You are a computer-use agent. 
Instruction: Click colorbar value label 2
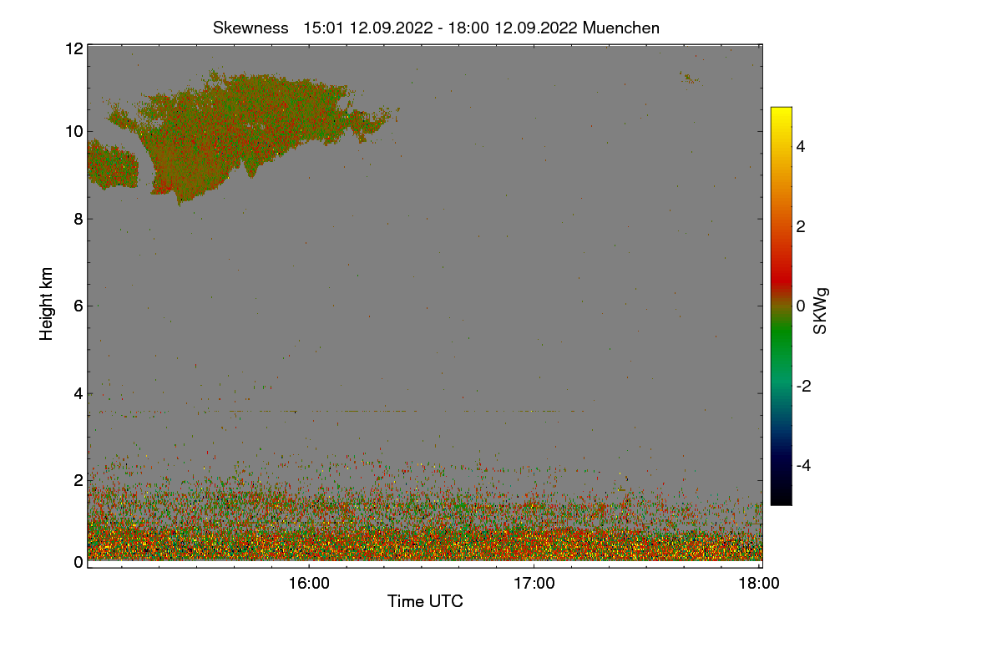[802, 226]
